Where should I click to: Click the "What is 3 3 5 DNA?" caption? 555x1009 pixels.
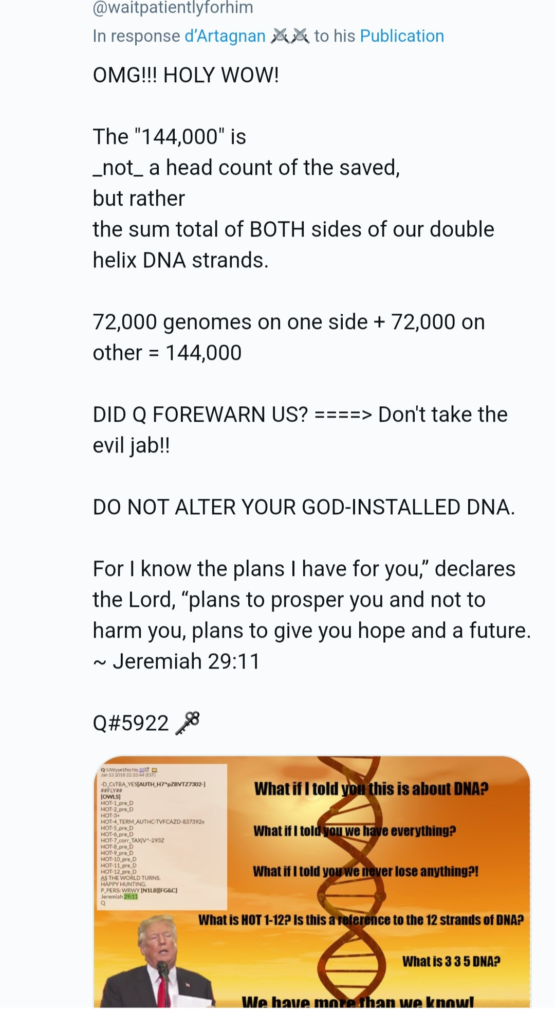click(x=451, y=961)
